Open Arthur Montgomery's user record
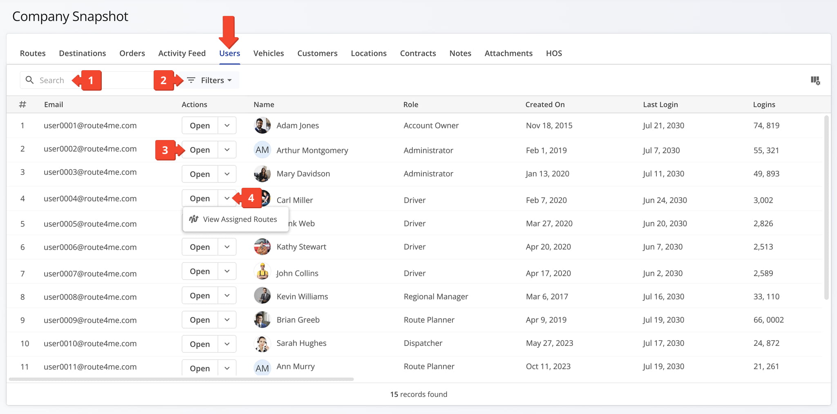This screenshot has width=837, height=414. click(200, 150)
